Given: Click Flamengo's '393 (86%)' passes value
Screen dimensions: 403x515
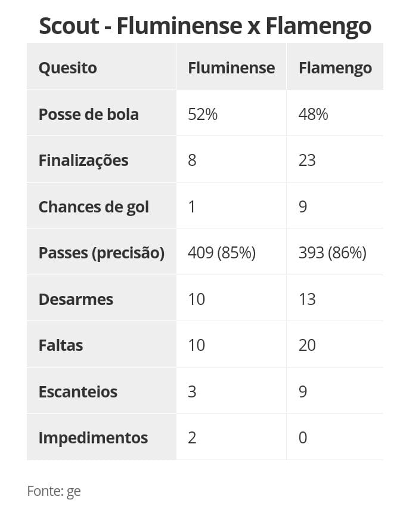Looking at the screenshot, I should click(x=332, y=253).
